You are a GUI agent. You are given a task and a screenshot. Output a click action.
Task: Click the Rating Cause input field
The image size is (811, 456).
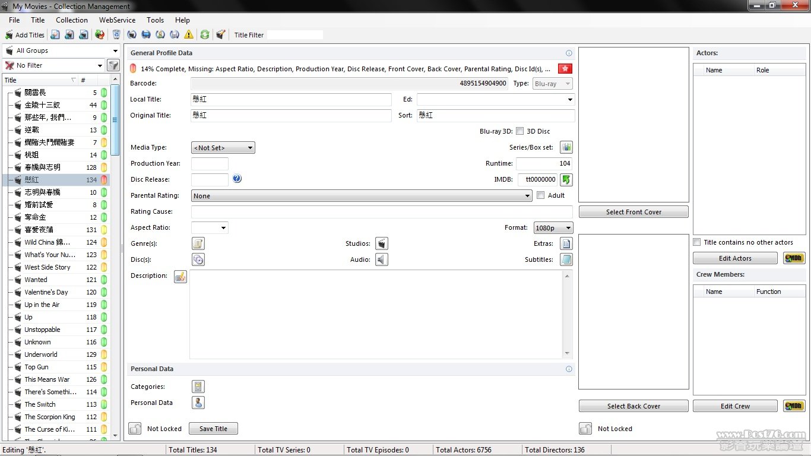[382, 211]
